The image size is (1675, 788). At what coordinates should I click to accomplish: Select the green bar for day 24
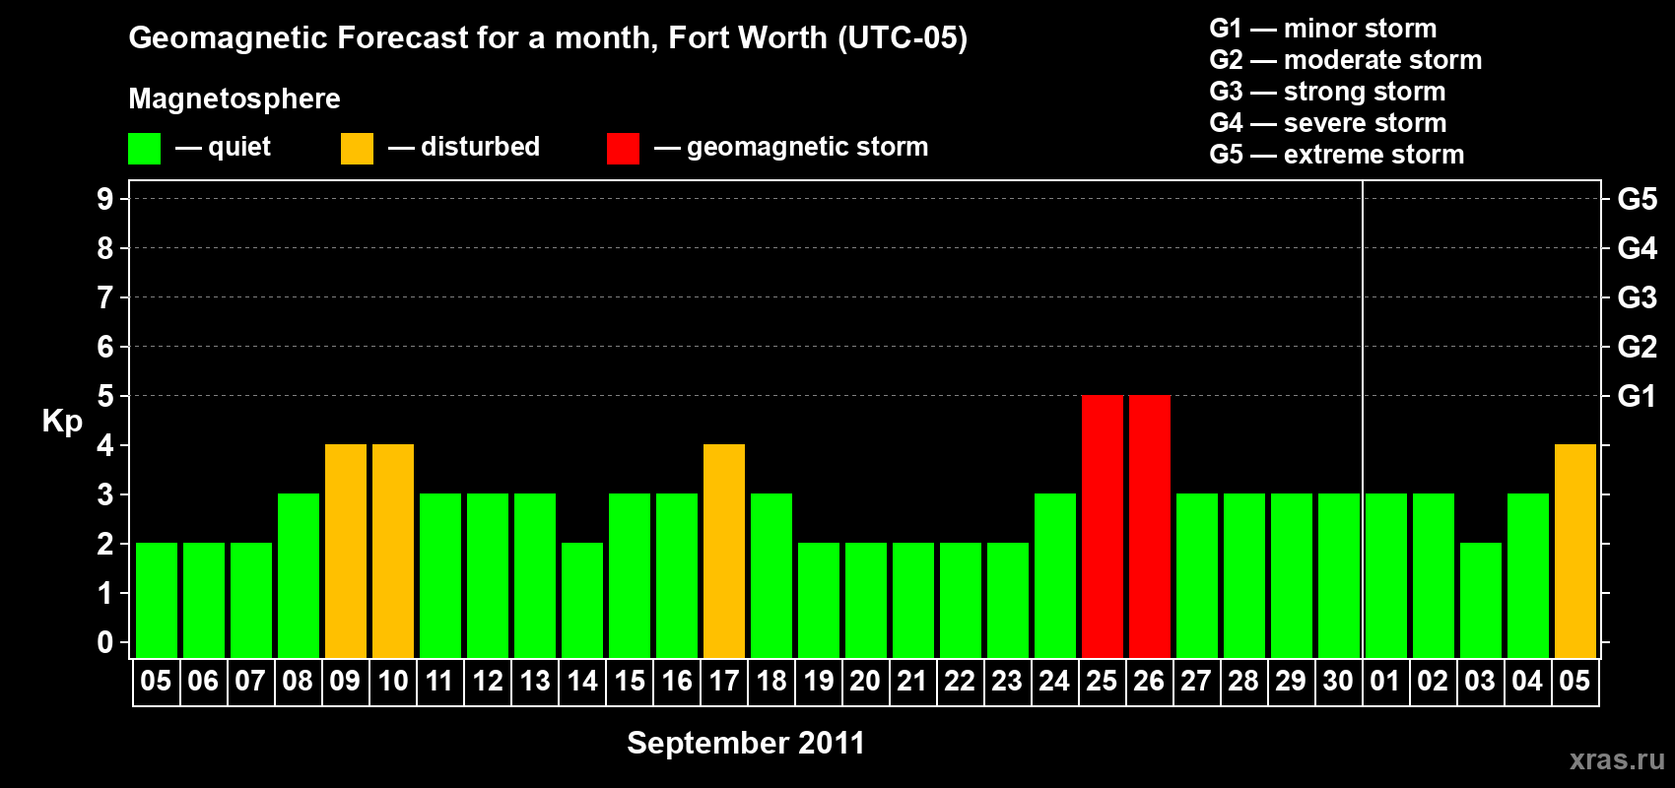point(1055,575)
